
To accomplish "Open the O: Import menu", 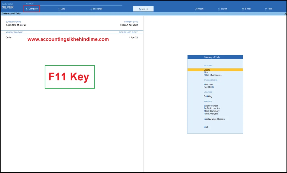I will 199,9.
